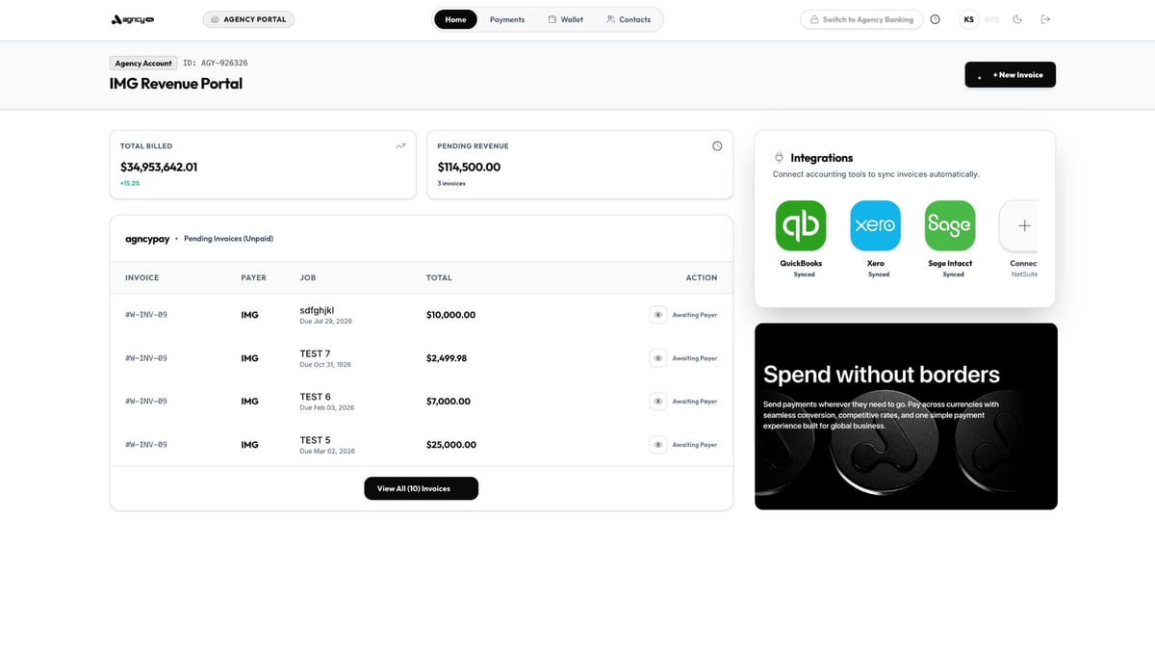The image size is (1155, 650).
Task: Click the agncy logo in the header
Action: pyautogui.click(x=133, y=19)
